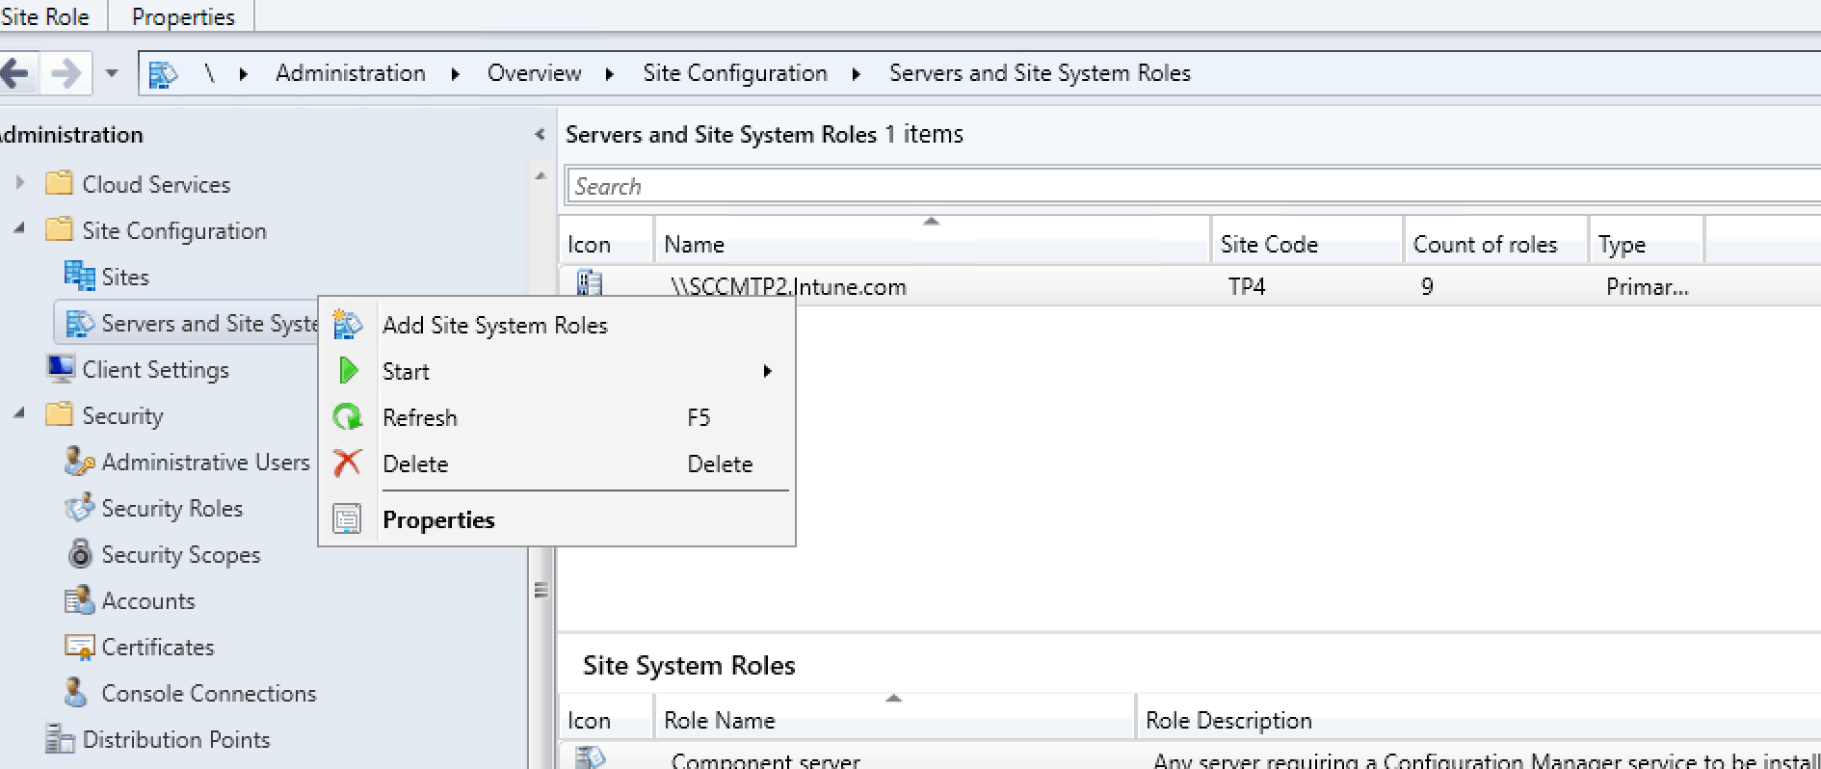Image resolution: width=1821 pixels, height=769 pixels.
Task: Click the server icon in SCCMTP2 row
Action: click(589, 284)
